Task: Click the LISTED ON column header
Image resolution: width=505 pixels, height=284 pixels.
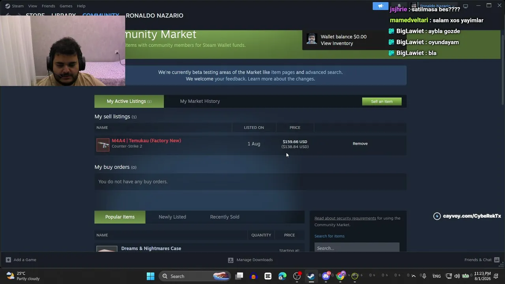Action: coord(254,127)
